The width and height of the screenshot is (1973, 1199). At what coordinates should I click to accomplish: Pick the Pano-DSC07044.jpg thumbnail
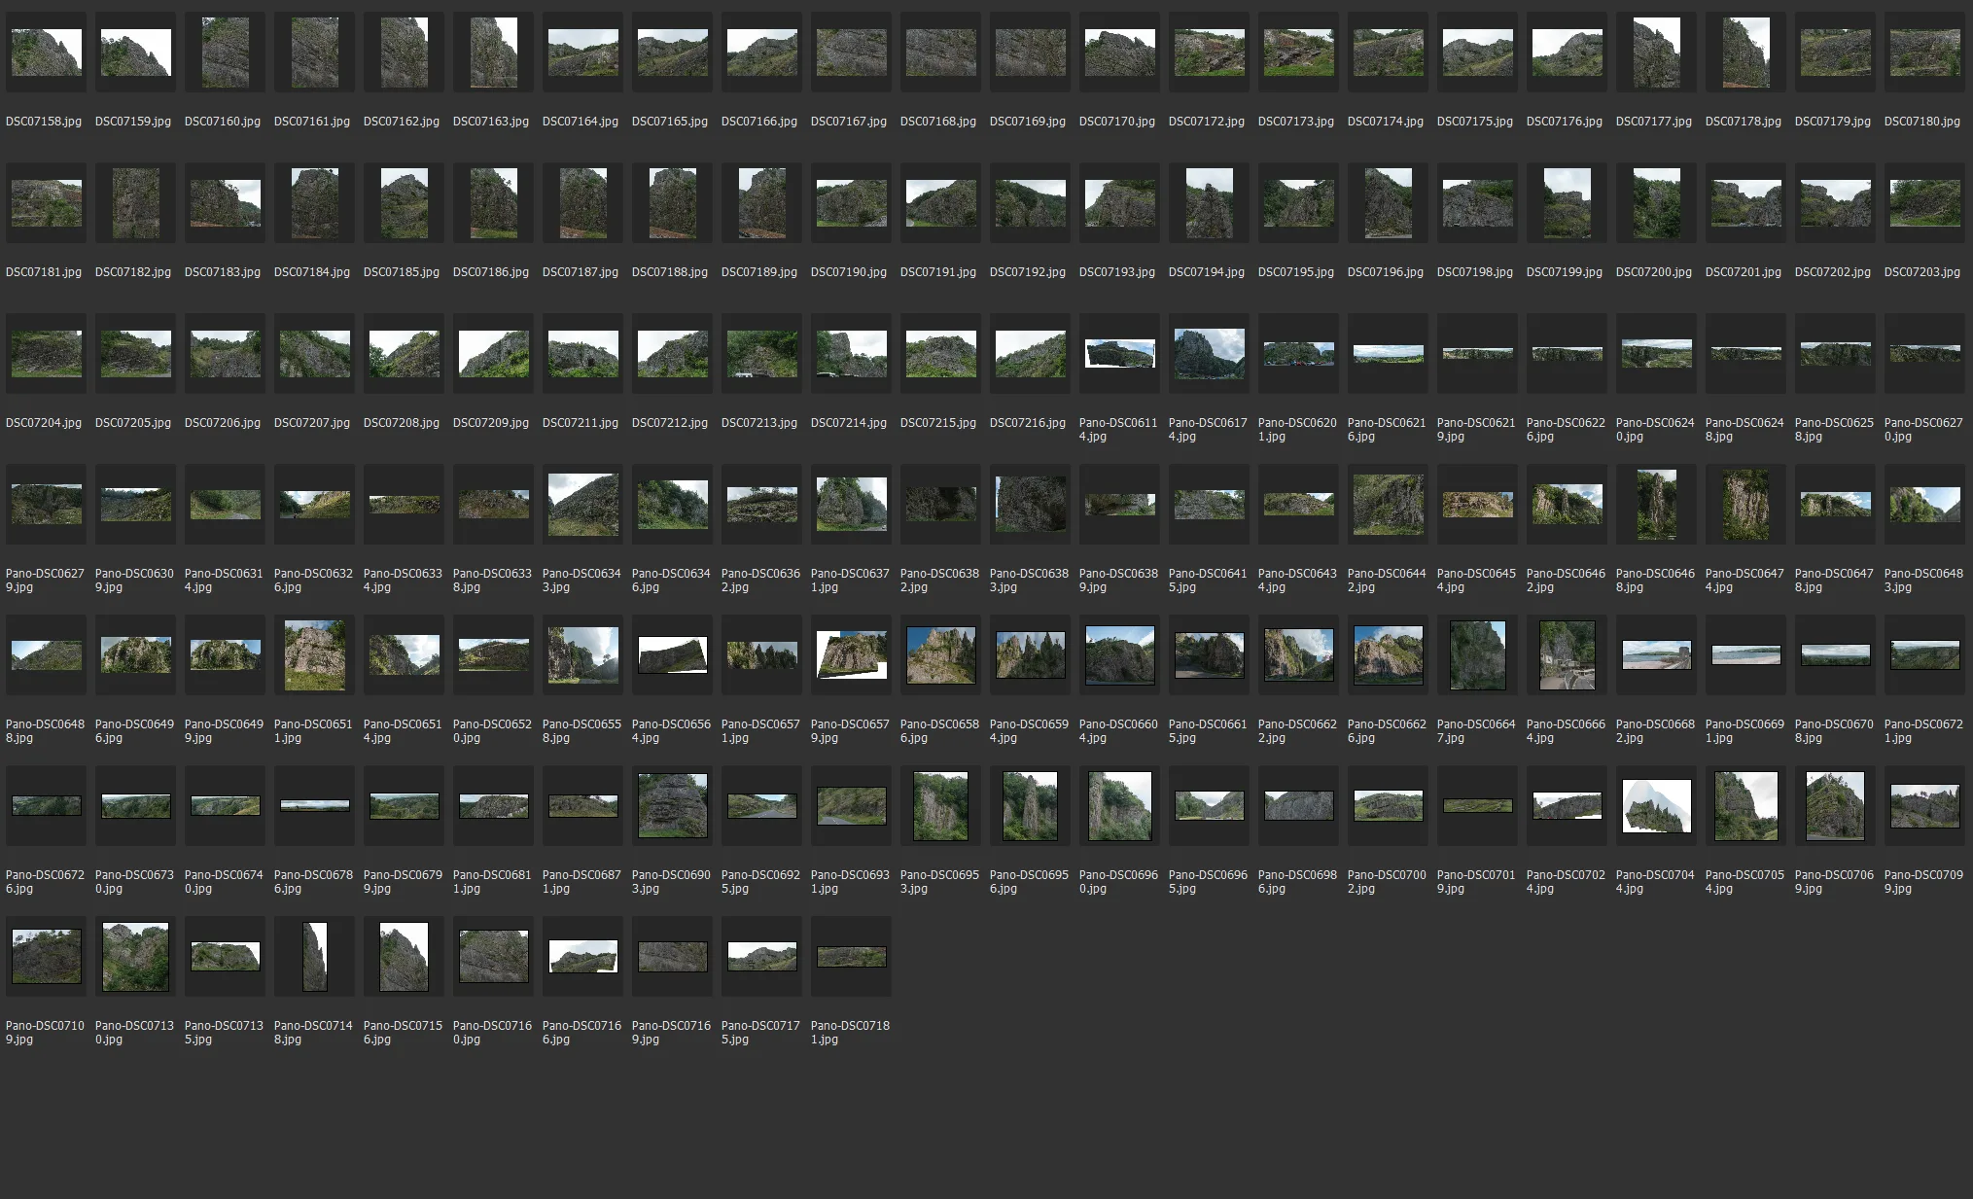point(1656,806)
